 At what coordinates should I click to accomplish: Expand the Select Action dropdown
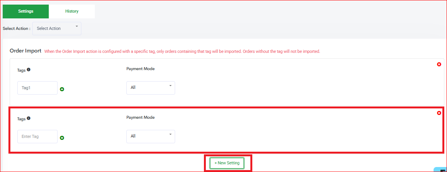(x=57, y=28)
